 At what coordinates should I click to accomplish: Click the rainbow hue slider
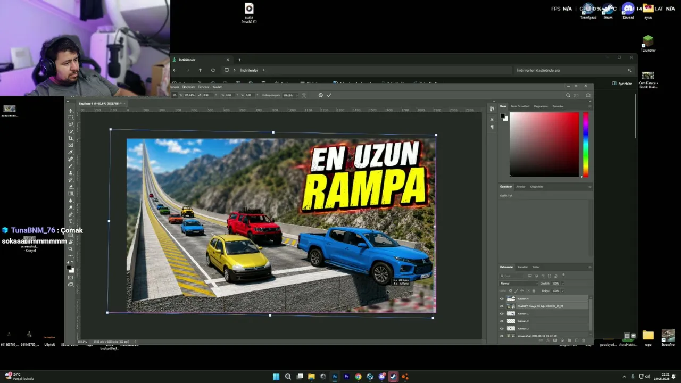point(585,144)
